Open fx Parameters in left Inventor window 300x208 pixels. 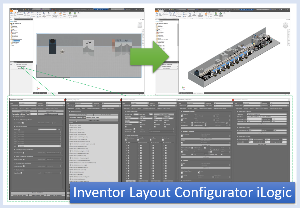pos(48,13)
